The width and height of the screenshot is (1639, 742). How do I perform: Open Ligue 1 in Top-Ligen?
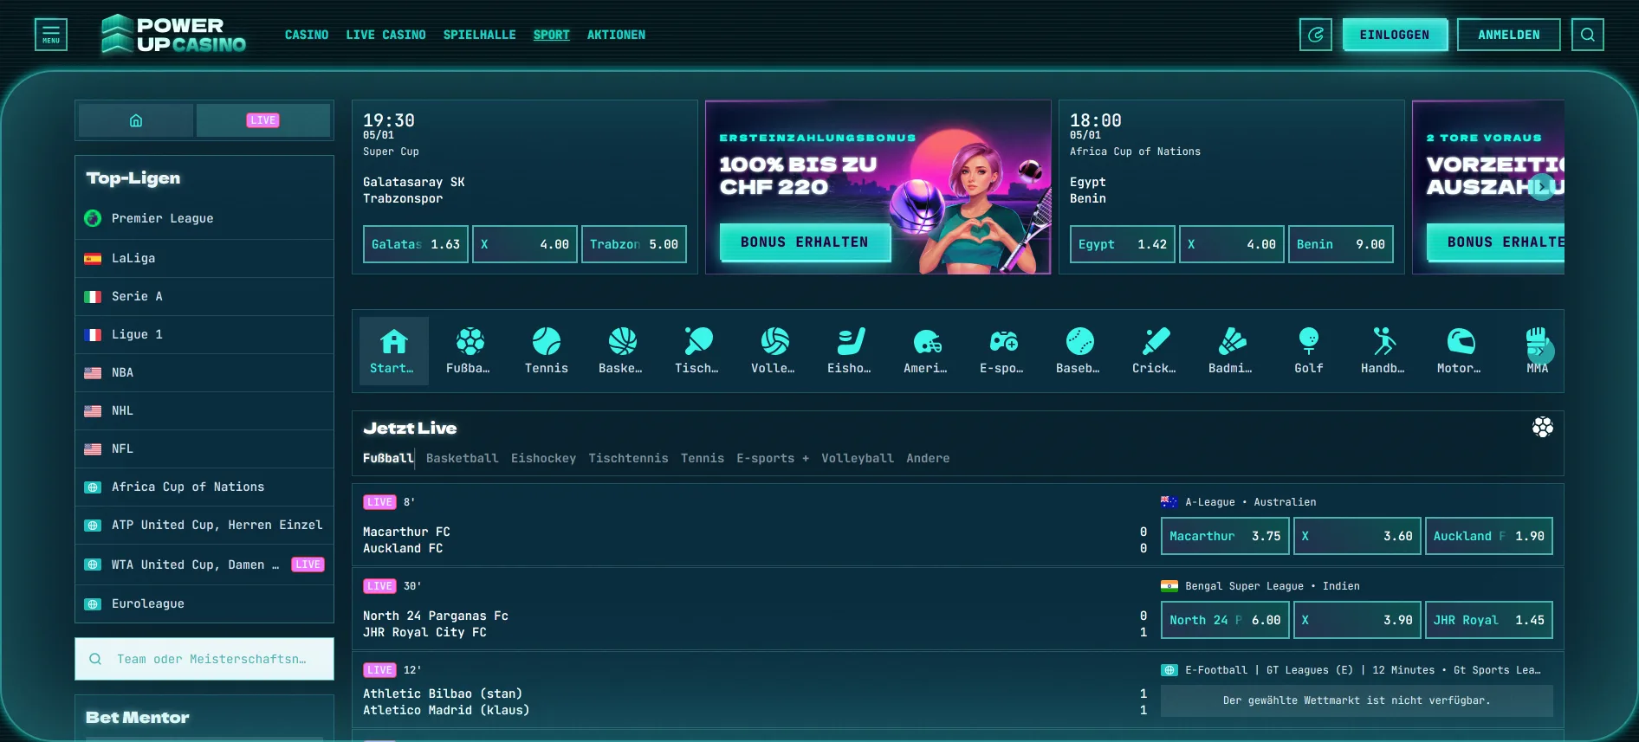pyautogui.click(x=204, y=334)
